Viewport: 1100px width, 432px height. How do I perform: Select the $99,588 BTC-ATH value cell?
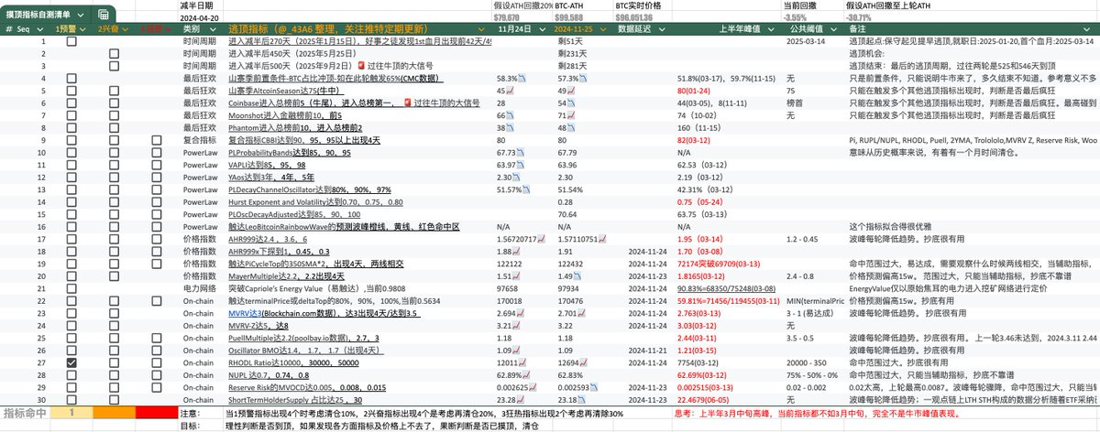coord(581,16)
